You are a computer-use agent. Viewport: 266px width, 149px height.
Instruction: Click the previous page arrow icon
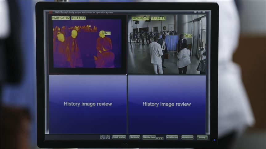(102, 137)
